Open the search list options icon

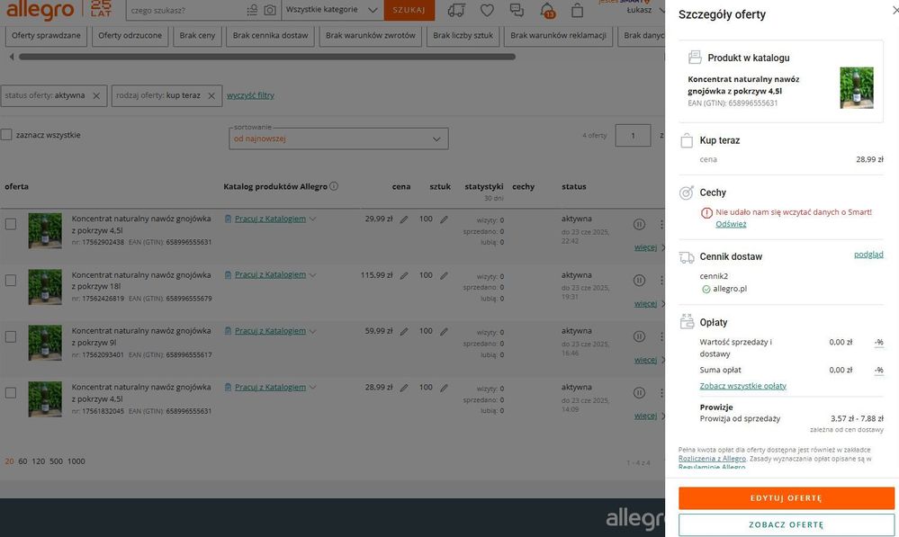pos(252,10)
